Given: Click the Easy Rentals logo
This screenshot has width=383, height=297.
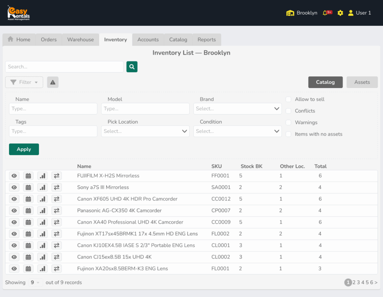Looking at the screenshot, I should click(19, 13).
